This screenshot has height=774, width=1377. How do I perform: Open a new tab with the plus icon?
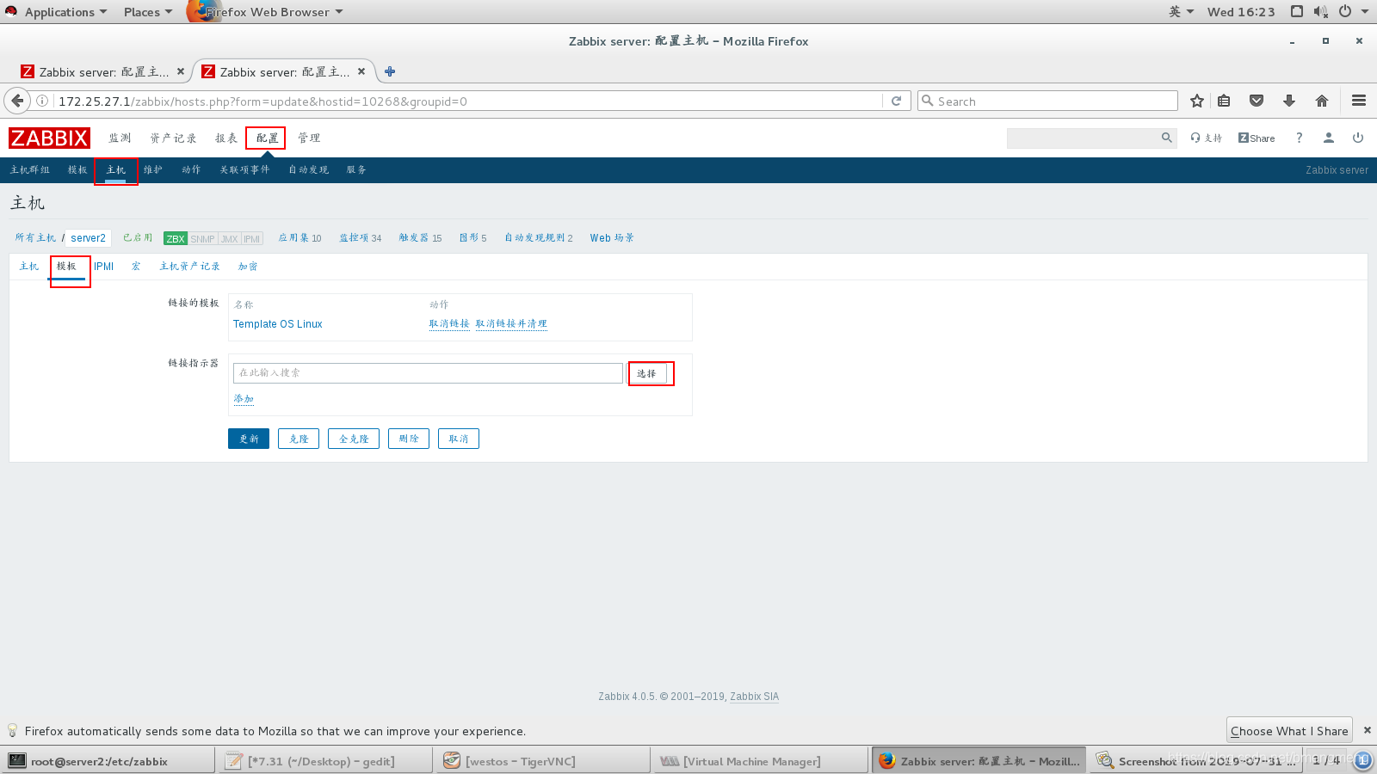(x=390, y=71)
